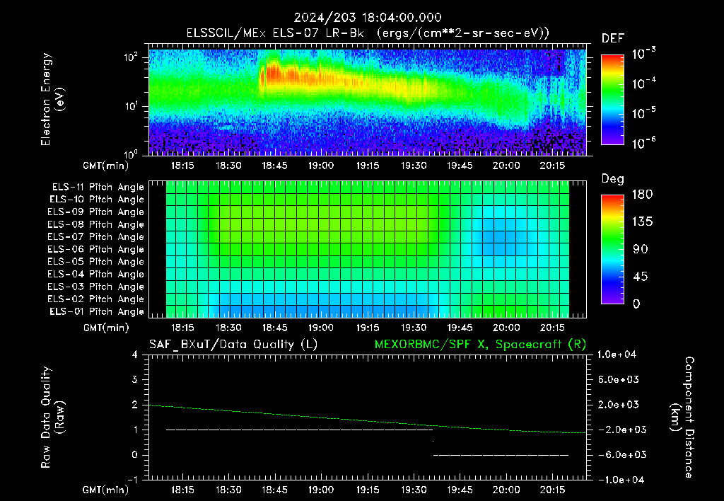Click the ELS-08 Pitch Angle row label
This screenshot has height=501, width=724.
coord(95,224)
